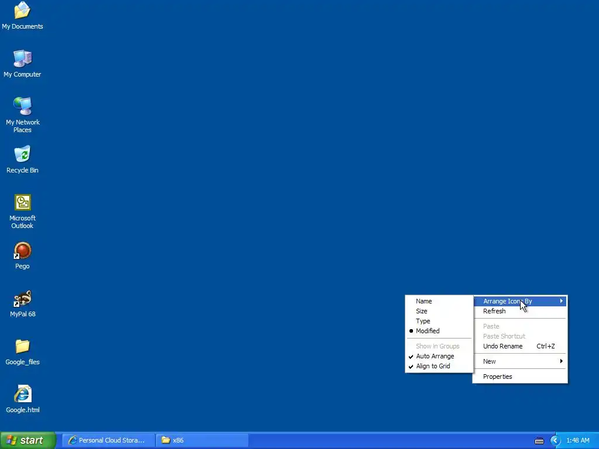Screen dimensions: 599x449
Task: Click the keyboard icon in system tray
Action: [x=539, y=441]
